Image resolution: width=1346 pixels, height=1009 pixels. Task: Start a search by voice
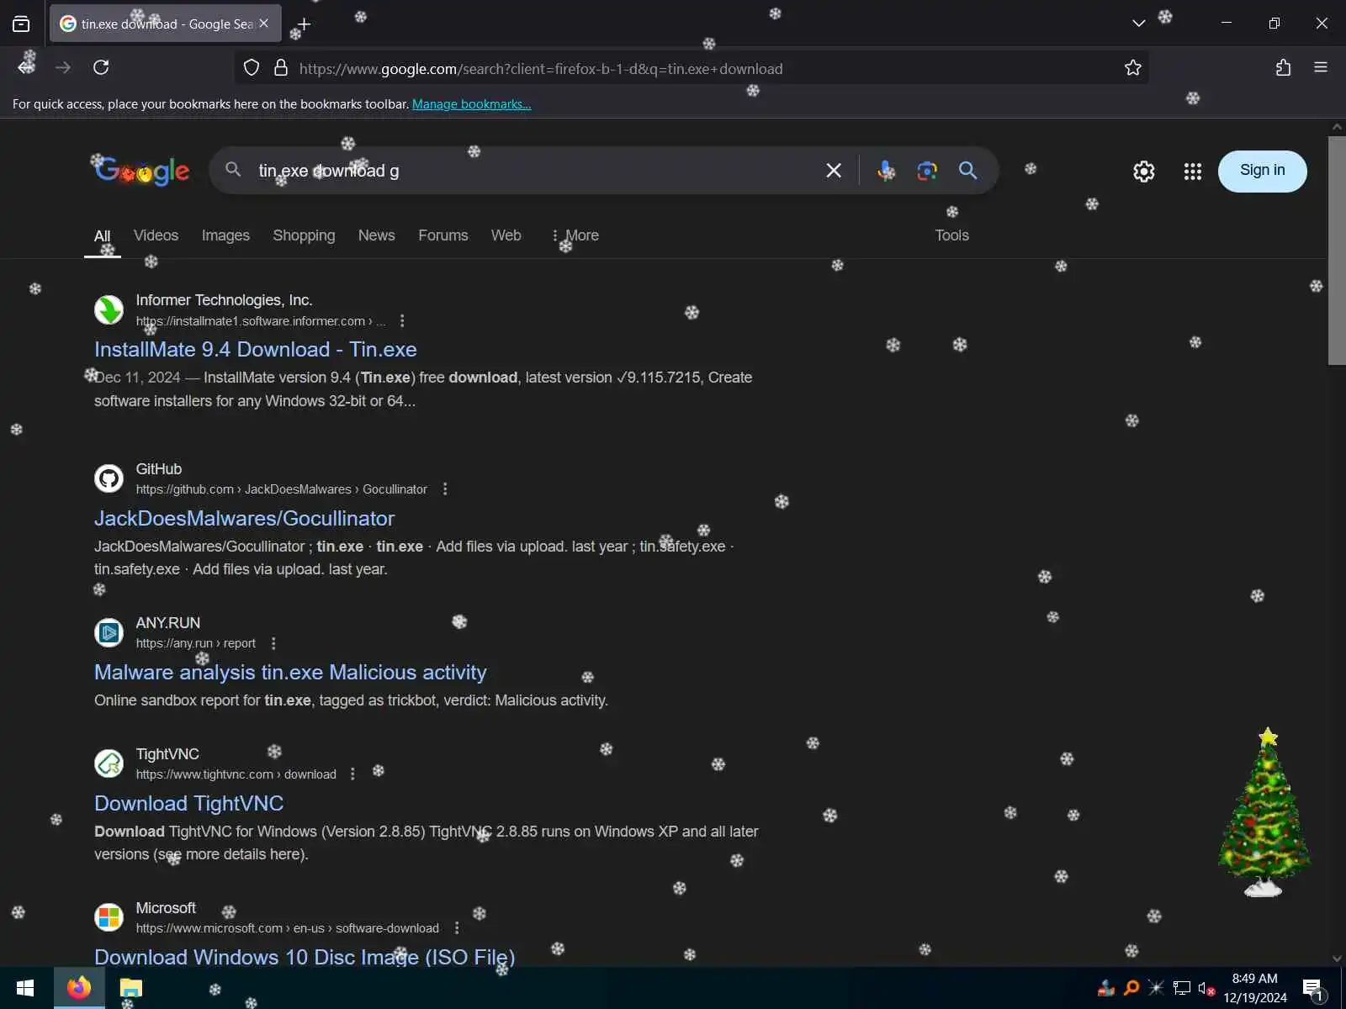tap(886, 171)
